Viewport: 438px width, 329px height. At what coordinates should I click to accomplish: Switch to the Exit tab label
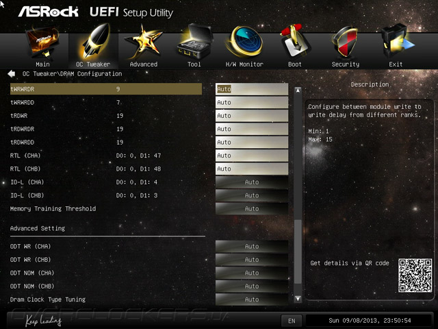coord(396,64)
